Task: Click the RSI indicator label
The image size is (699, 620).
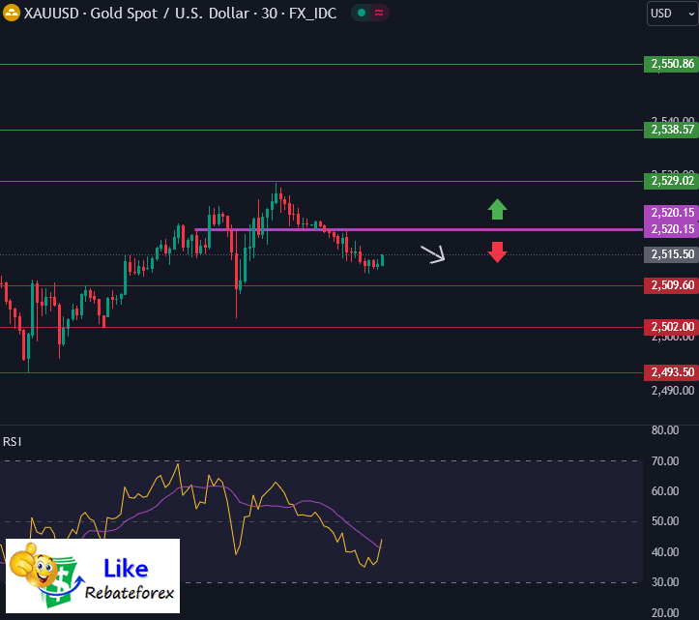Action: pyautogui.click(x=12, y=442)
